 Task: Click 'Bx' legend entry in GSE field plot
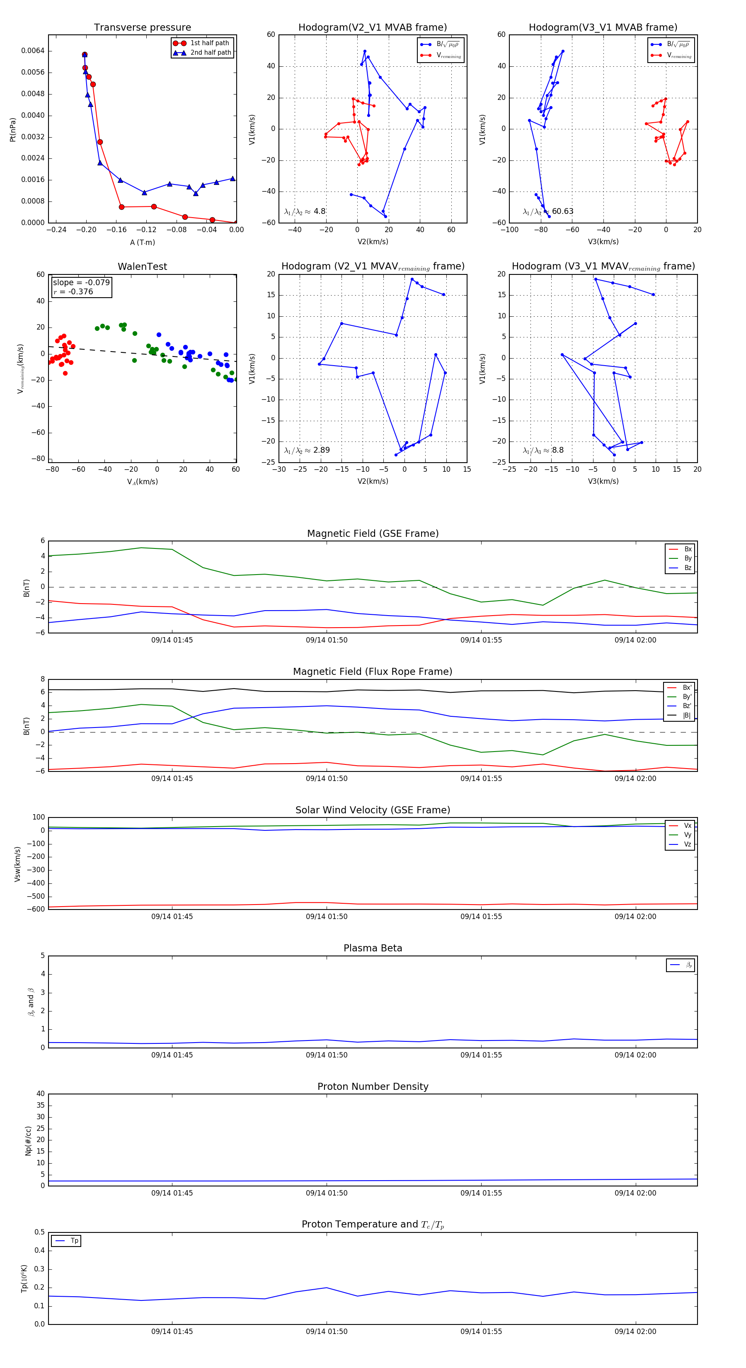coord(681,549)
